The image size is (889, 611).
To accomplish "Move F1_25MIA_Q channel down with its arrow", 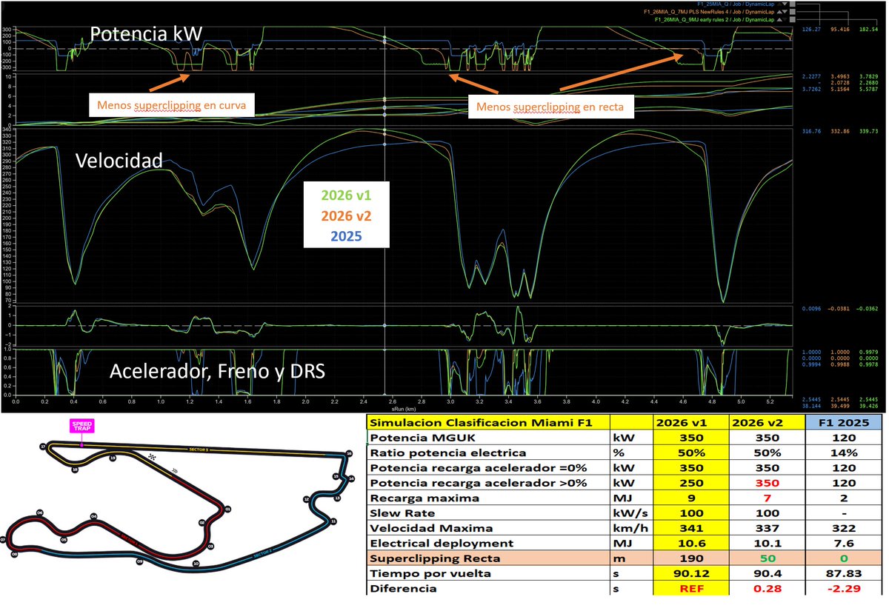I will coord(785,4).
